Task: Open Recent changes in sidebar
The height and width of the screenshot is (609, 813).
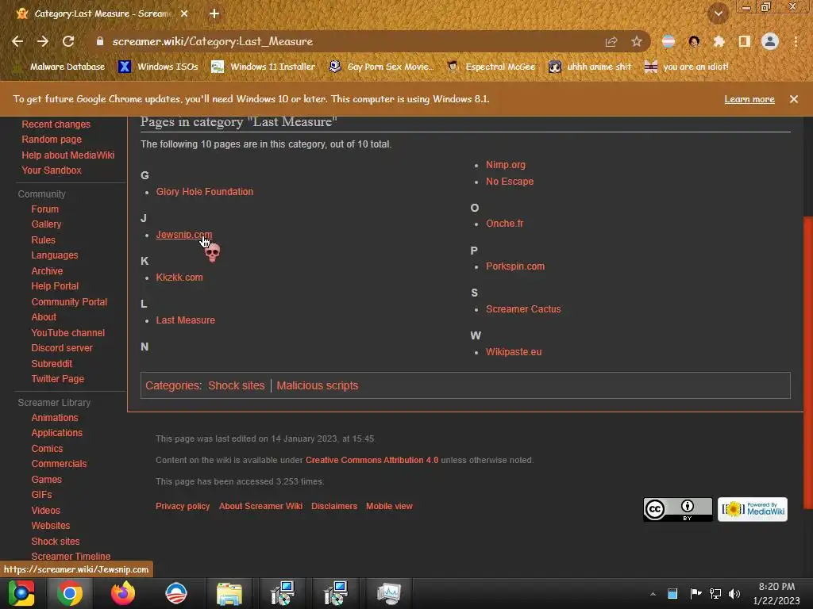Action: coord(56,124)
